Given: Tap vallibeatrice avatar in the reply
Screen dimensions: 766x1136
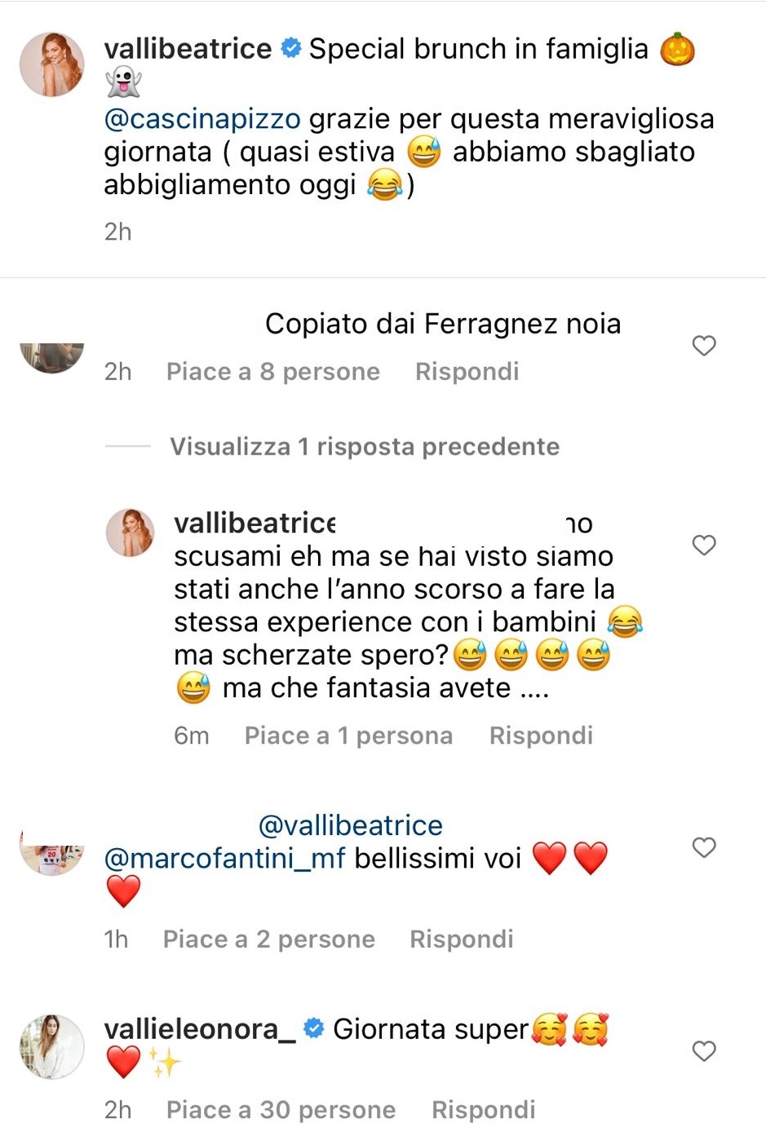Looking at the screenshot, I should [x=130, y=532].
